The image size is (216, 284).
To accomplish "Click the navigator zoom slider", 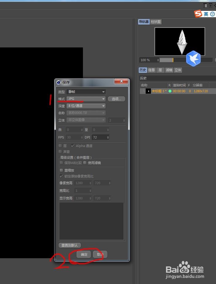I will click(x=186, y=60).
